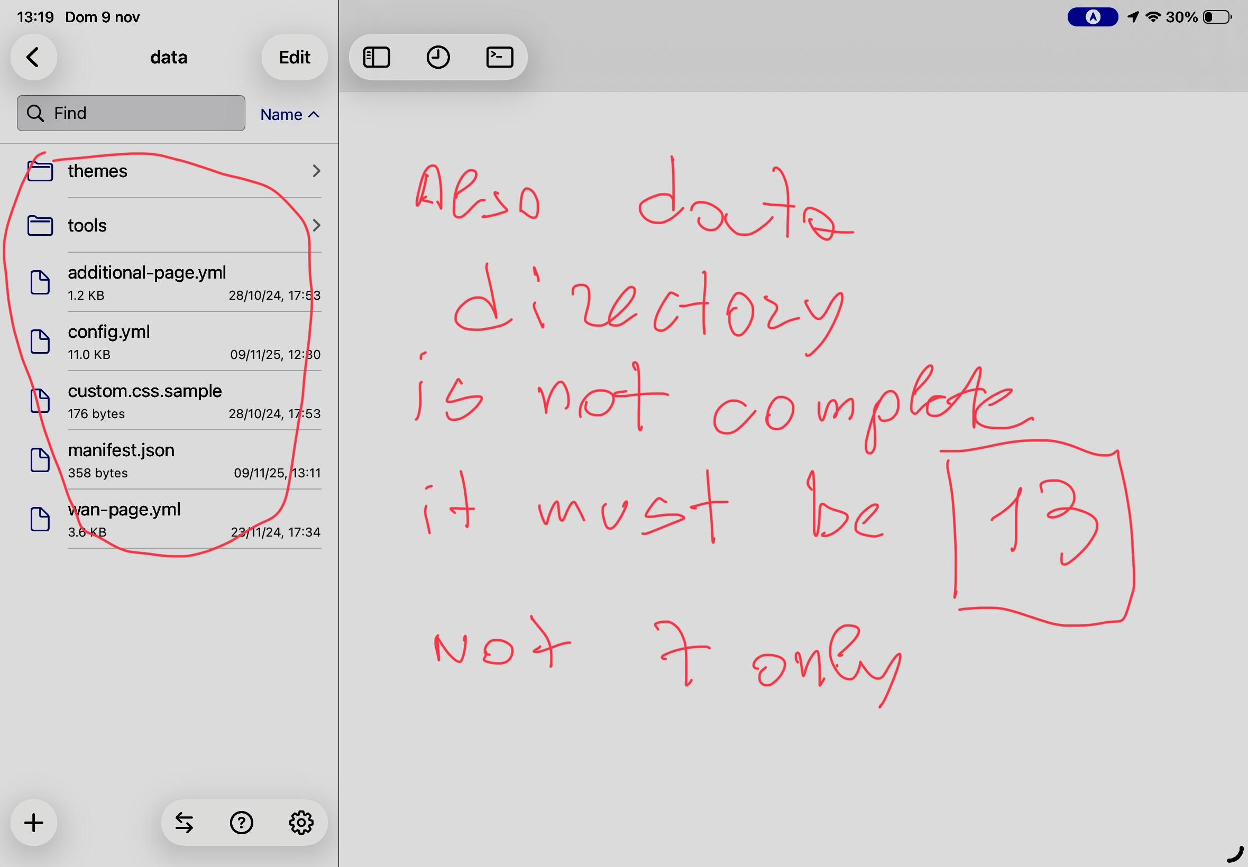Open the terminal console icon
The height and width of the screenshot is (867, 1248).
tap(499, 57)
